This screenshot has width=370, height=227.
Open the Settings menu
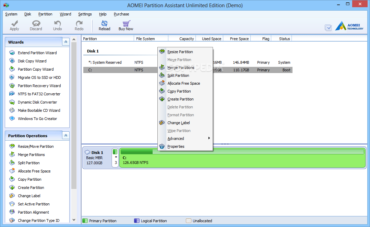[x=85, y=14]
